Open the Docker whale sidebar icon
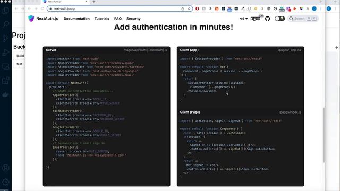 (x=6, y=94)
